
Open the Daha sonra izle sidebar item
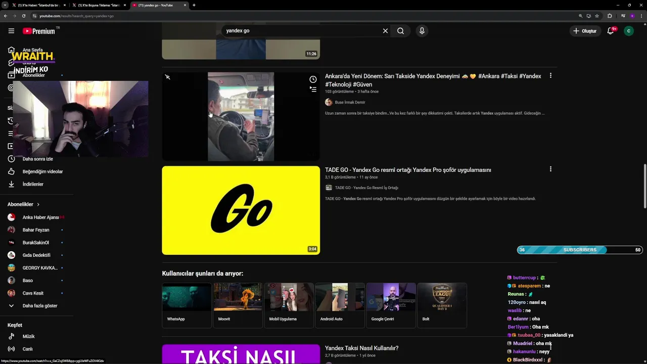tap(36, 159)
